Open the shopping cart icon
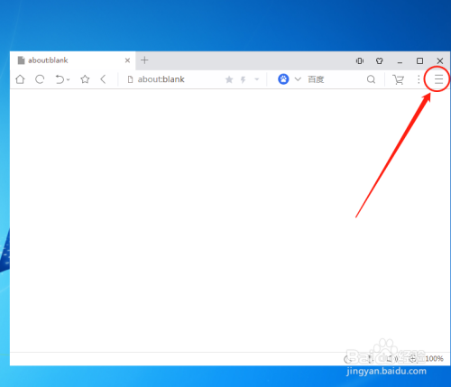 click(x=398, y=79)
